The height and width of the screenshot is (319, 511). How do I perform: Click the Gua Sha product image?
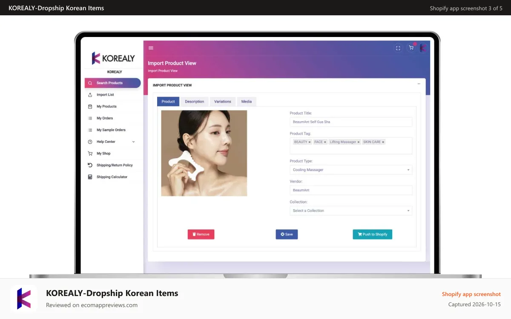(x=204, y=153)
